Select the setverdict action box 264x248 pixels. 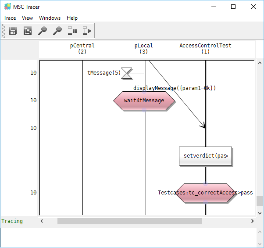[x=205, y=156]
